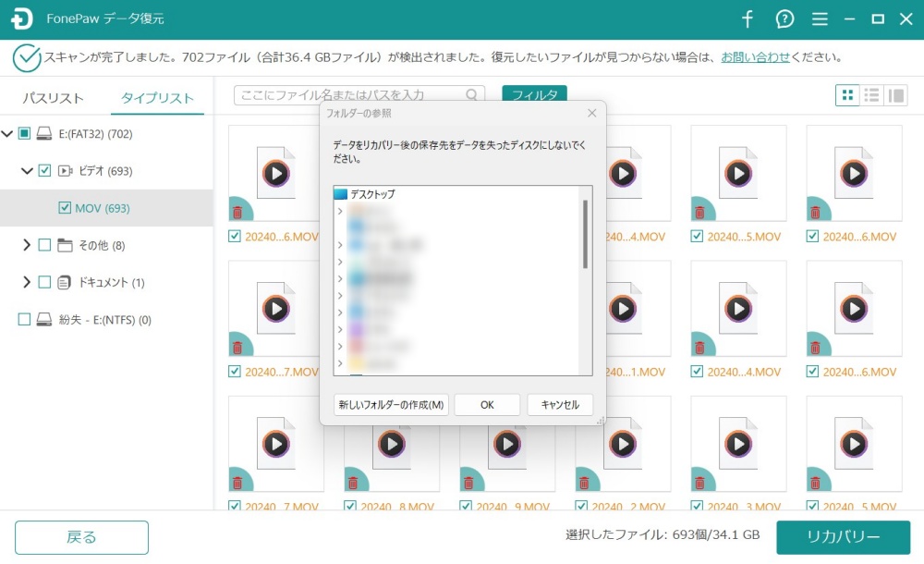Screen dimensions: 924x564
Task: Uncheck the 20240...8.MOV file checkbox
Action: pyautogui.click(x=350, y=506)
